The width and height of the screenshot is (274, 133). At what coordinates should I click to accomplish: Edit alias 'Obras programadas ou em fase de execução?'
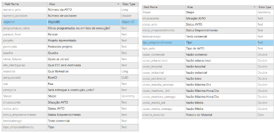[84, 28]
